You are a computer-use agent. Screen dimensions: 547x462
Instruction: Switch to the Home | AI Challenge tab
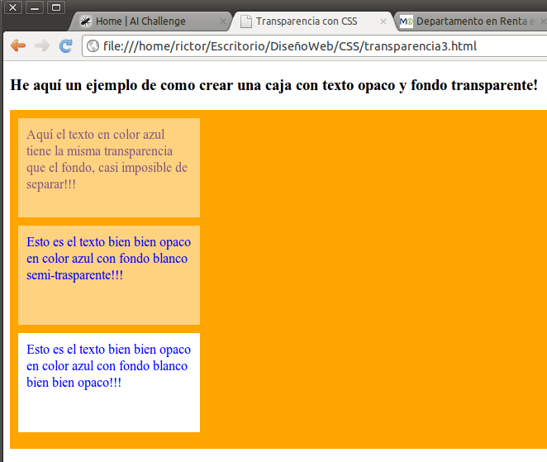coord(150,21)
